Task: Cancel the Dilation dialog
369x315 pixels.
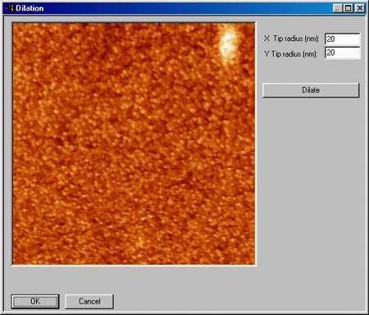Action: (89, 301)
